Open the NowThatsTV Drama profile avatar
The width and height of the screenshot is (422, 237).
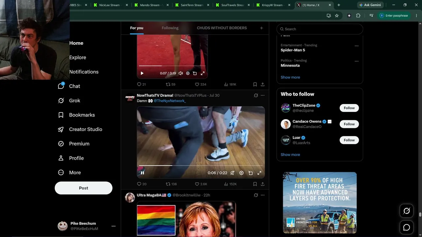(x=130, y=98)
